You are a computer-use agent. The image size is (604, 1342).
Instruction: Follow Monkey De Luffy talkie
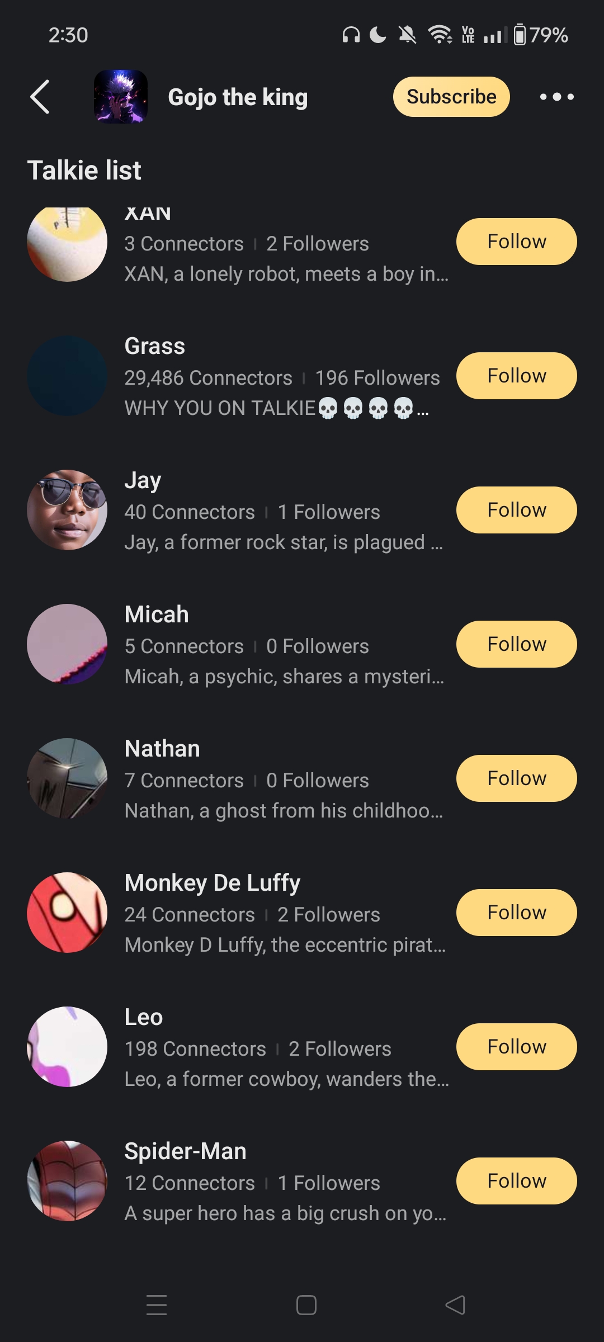coord(516,913)
